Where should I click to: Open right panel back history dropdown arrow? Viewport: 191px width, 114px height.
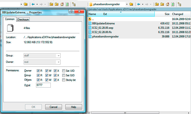[143, 4]
